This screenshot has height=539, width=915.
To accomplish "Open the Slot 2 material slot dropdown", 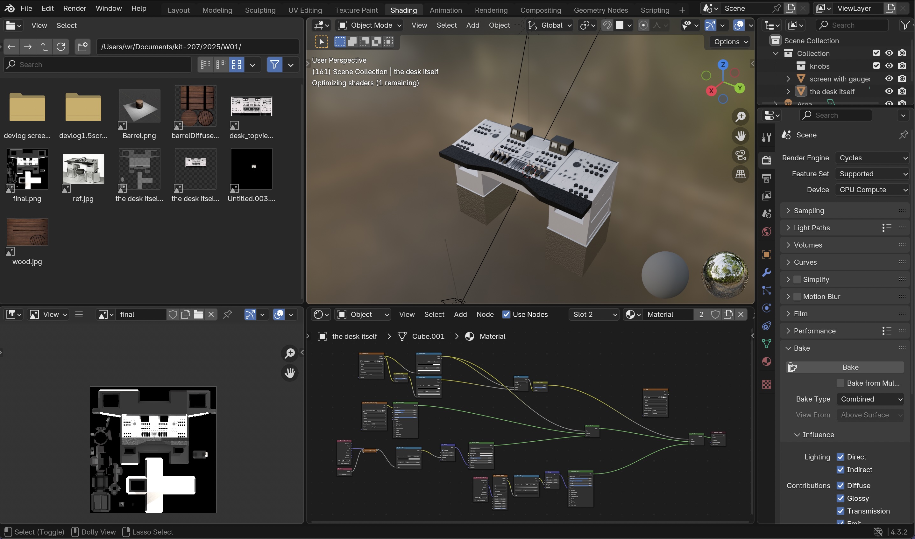I will pyautogui.click(x=594, y=315).
